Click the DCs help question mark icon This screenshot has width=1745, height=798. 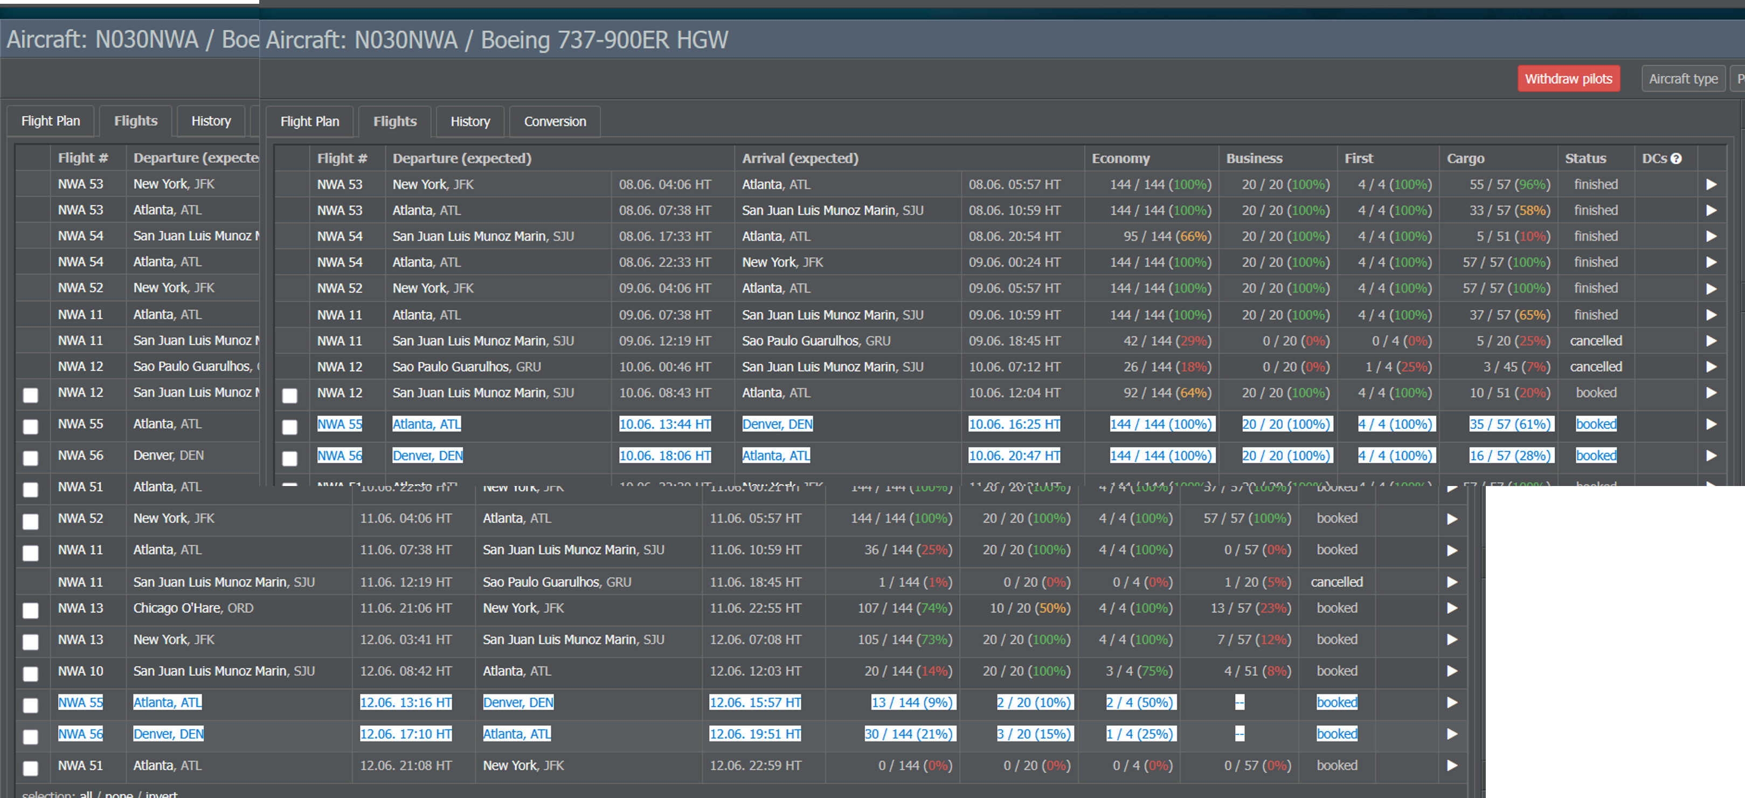pos(1676,158)
